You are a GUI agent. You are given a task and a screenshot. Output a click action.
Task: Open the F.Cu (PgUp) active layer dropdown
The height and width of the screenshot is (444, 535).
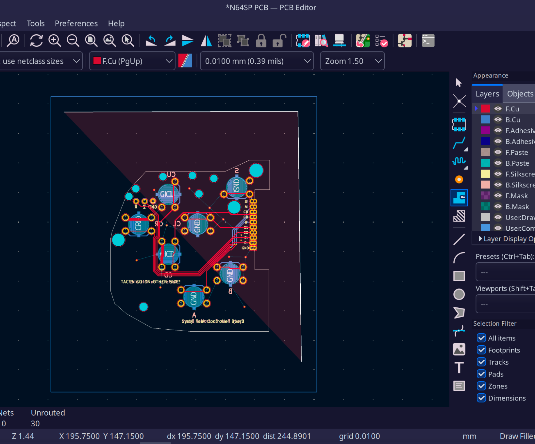(x=132, y=61)
